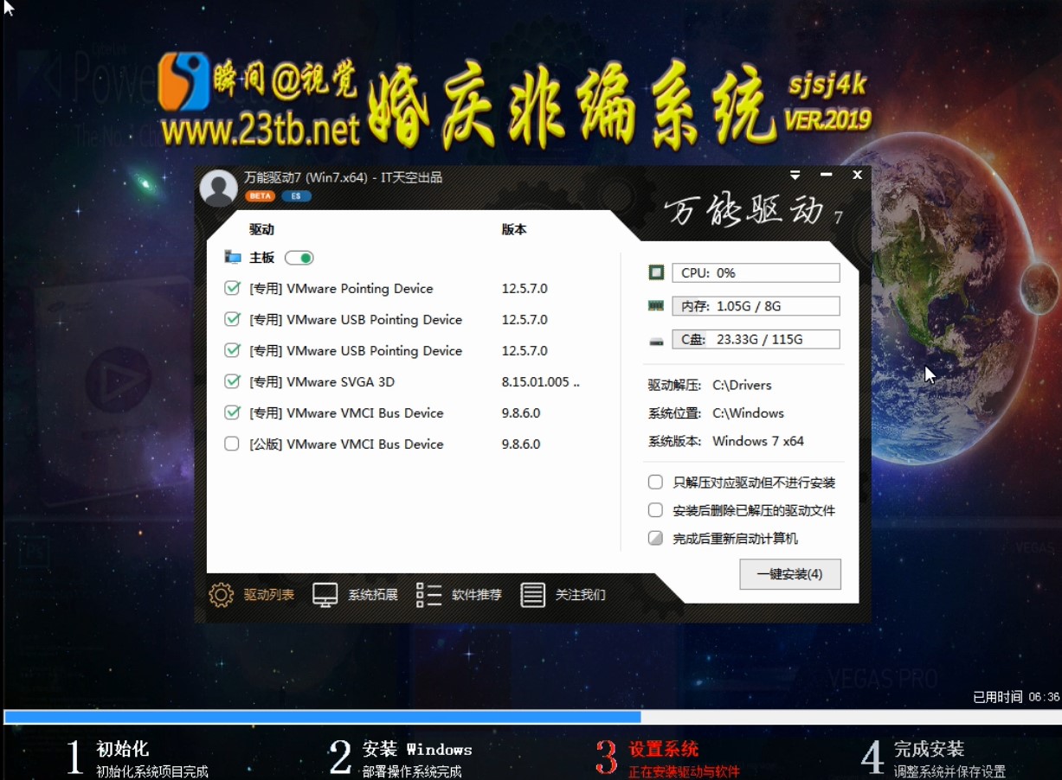Enable 只解压对应驱动但不进行安装 option
The width and height of the screenshot is (1062, 780).
pos(655,482)
